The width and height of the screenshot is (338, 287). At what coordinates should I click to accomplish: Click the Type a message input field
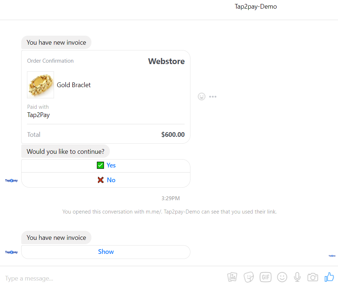72,278
